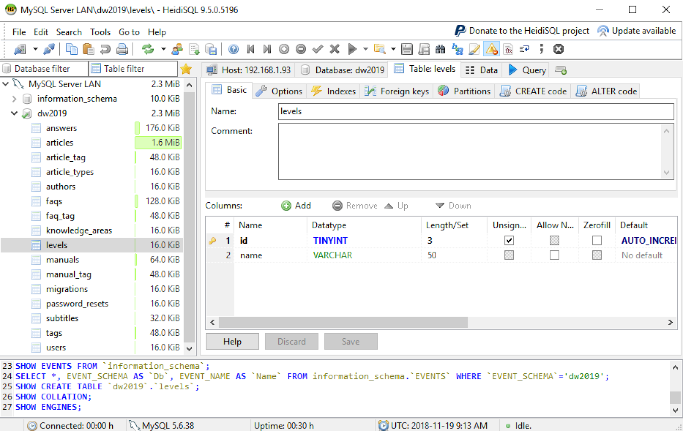This screenshot has height=431, width=683.
Task: Run the query with the play icon
Action: (x=352, y=50)
